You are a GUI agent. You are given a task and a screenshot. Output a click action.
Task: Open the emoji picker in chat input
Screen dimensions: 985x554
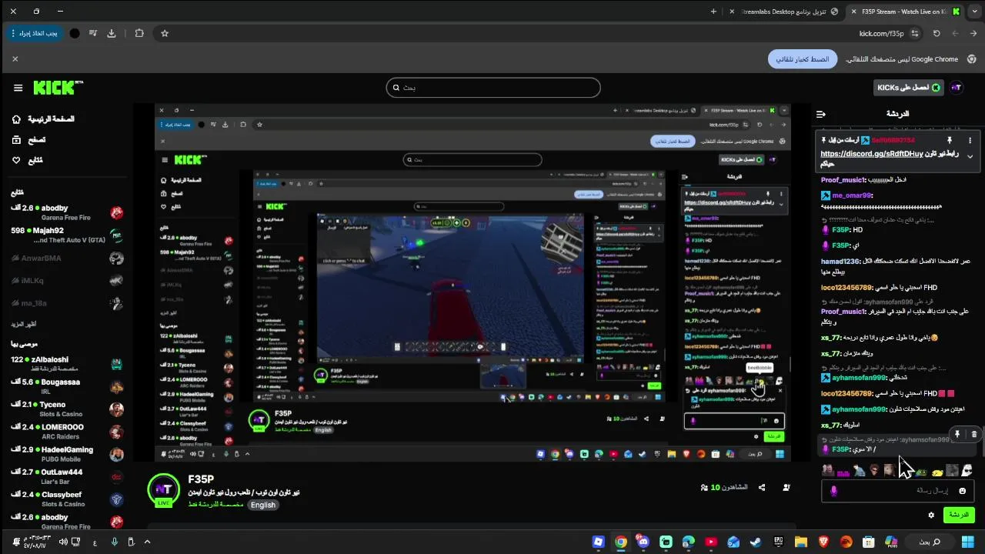click(x=962, y=490)
